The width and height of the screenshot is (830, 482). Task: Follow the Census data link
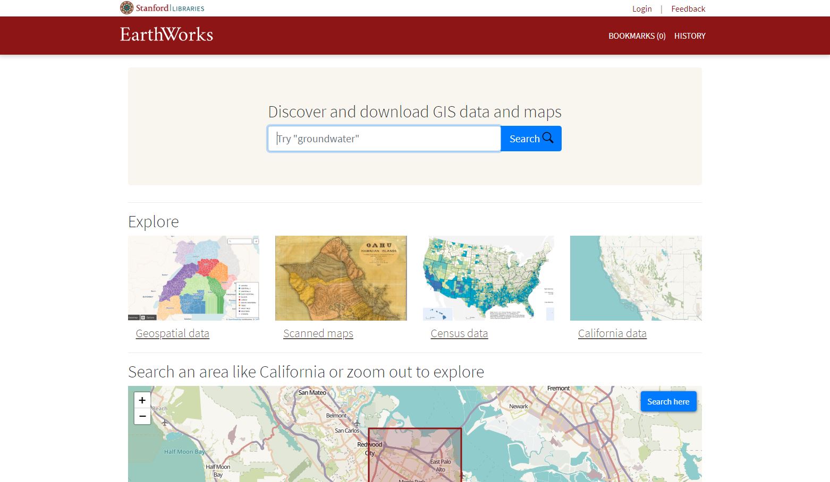point(459,333)
